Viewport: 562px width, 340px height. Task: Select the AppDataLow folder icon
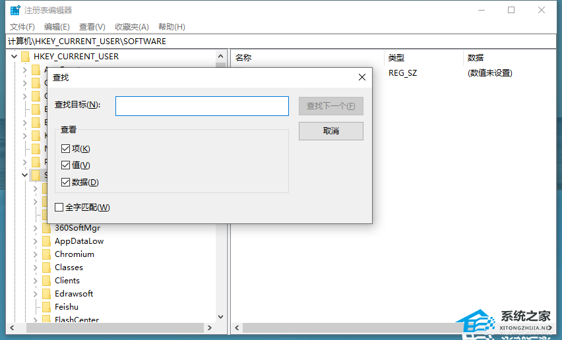47,241
